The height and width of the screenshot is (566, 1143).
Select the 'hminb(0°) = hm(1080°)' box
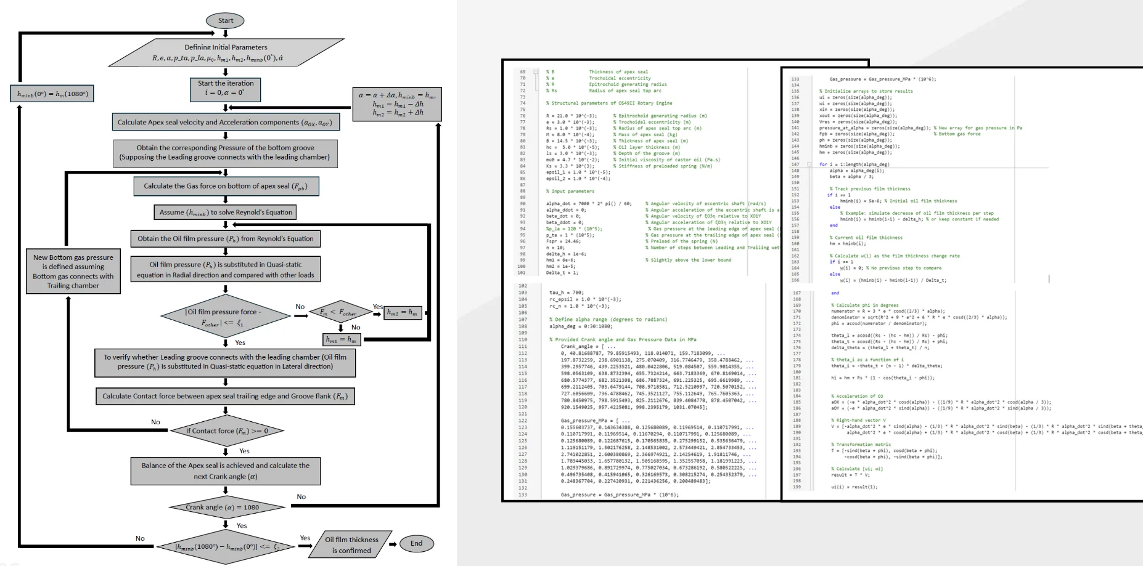click(52, 94)
